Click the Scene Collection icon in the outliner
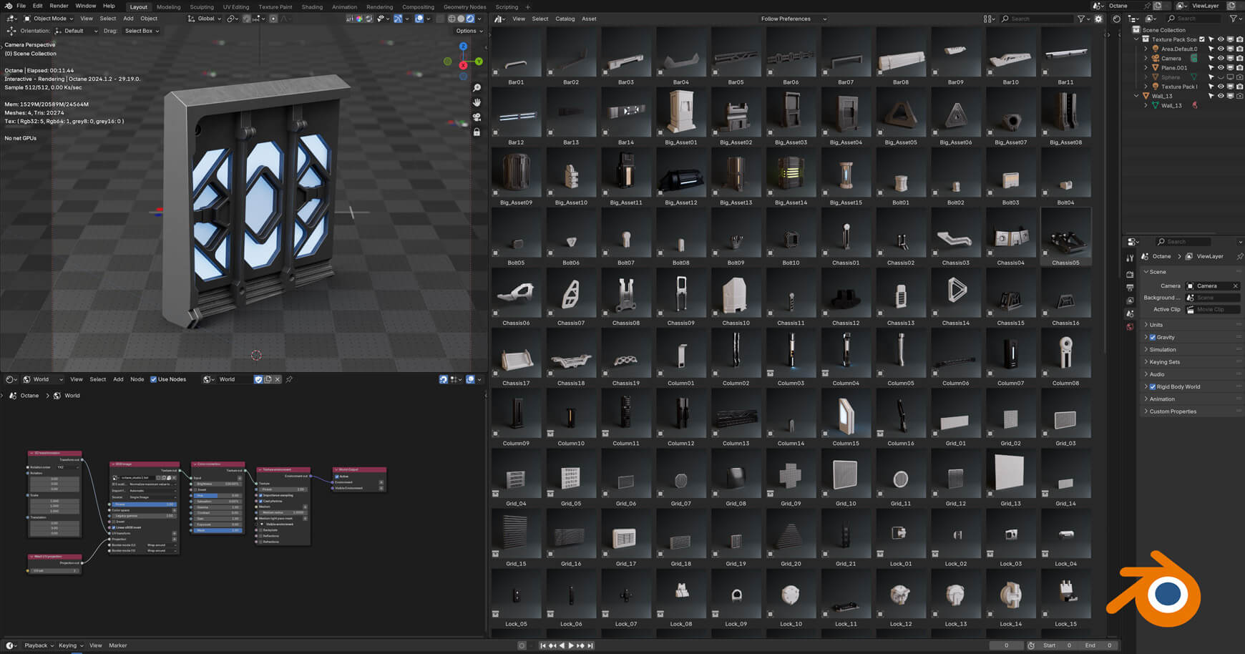Screen dimensions: 1245x654 point(1136,30)
